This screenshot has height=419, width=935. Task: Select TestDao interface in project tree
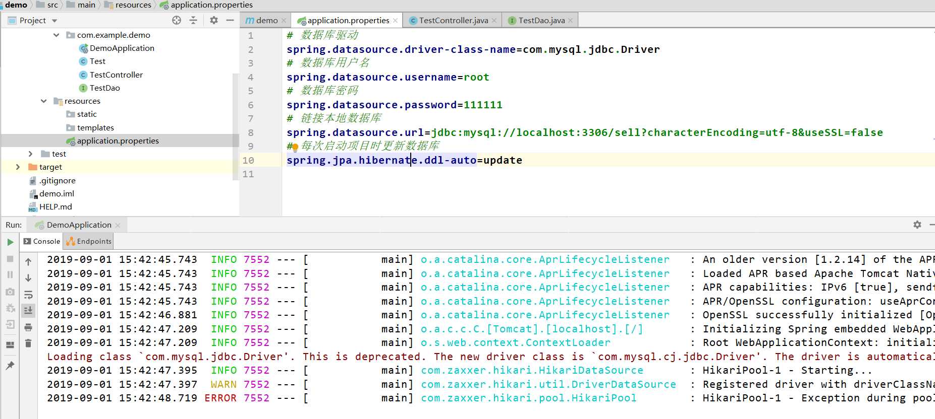[99, 88]
